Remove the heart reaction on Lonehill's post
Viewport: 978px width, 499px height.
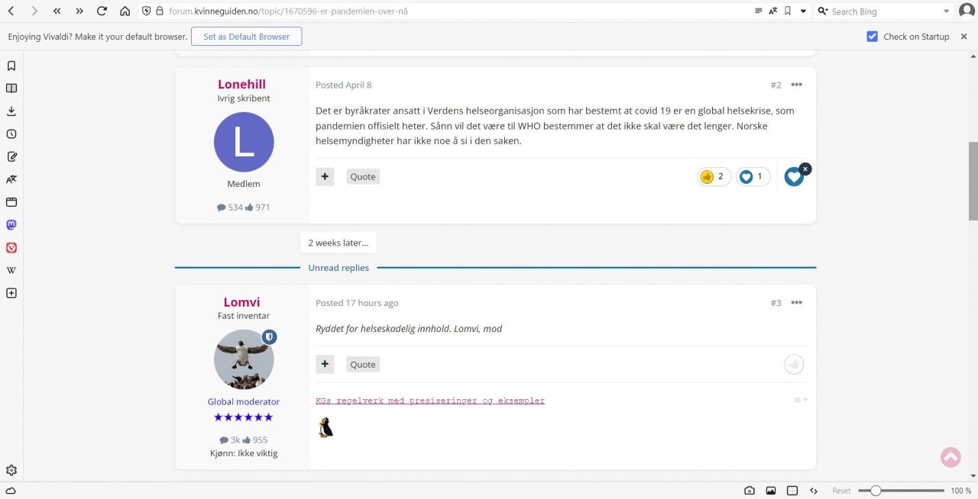805,169
